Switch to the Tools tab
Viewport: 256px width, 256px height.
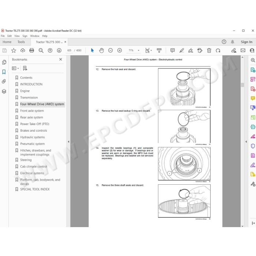pos(21,42)
